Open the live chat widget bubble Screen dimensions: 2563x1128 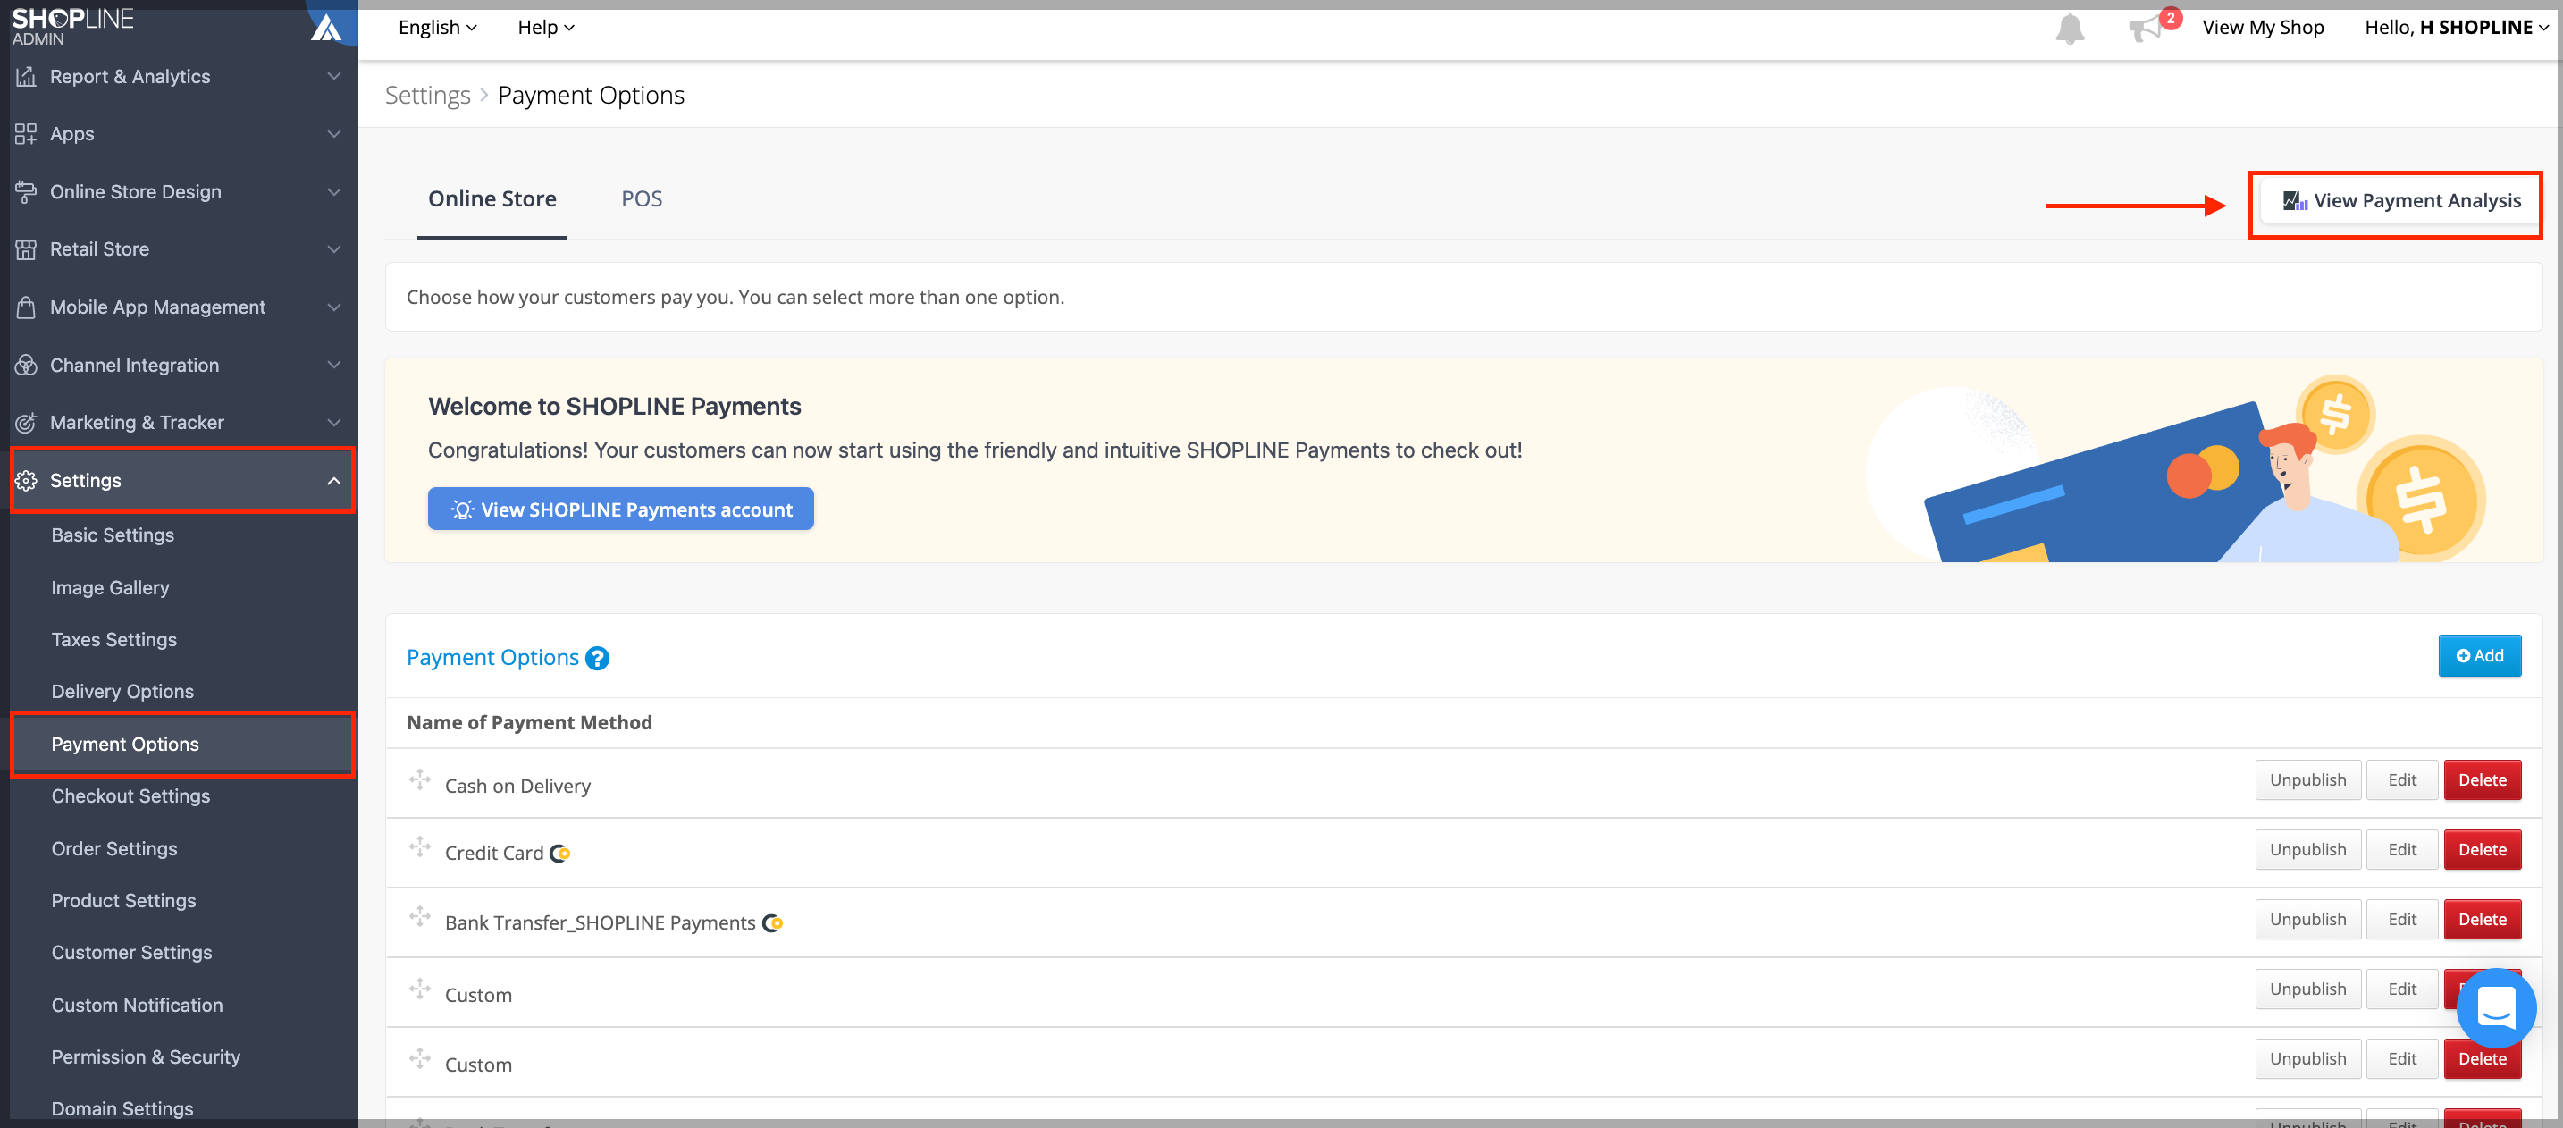[2495, 1007]
